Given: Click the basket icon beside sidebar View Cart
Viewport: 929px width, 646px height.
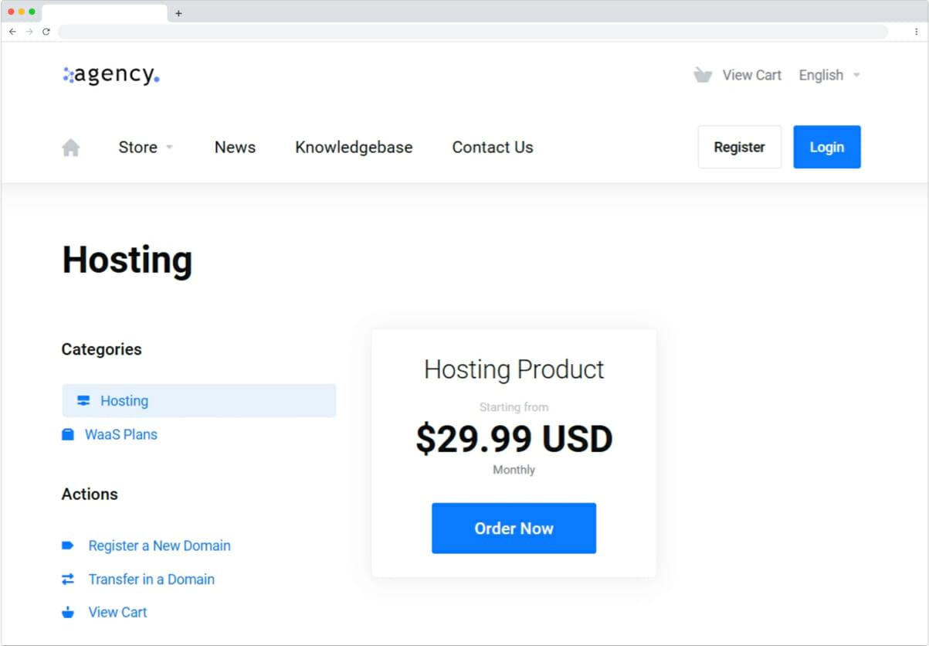Looking at the screenshot, I should point(68,612).
